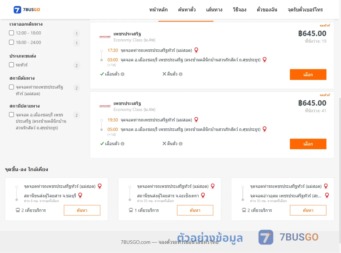The width and height of the screenshot is (341, 253).
Task: Open the เส้นทาง navigation link
Action: tap(214, 9)
